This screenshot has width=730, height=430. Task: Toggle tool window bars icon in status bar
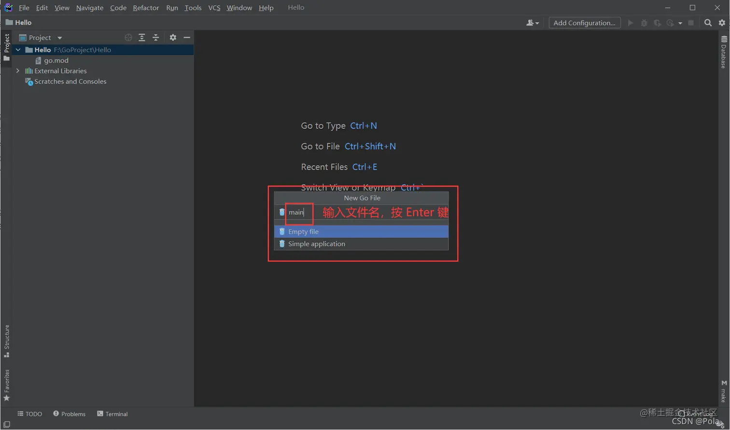pos(7,425)
